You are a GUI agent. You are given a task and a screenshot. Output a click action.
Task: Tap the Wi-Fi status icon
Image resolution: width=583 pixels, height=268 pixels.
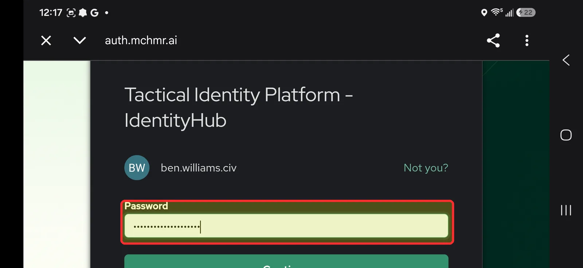[497, 13]
